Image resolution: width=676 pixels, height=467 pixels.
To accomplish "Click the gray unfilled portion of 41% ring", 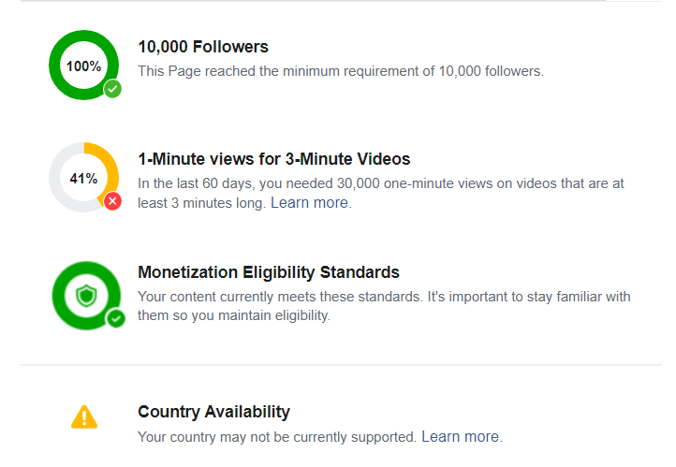I will [54, 181].
